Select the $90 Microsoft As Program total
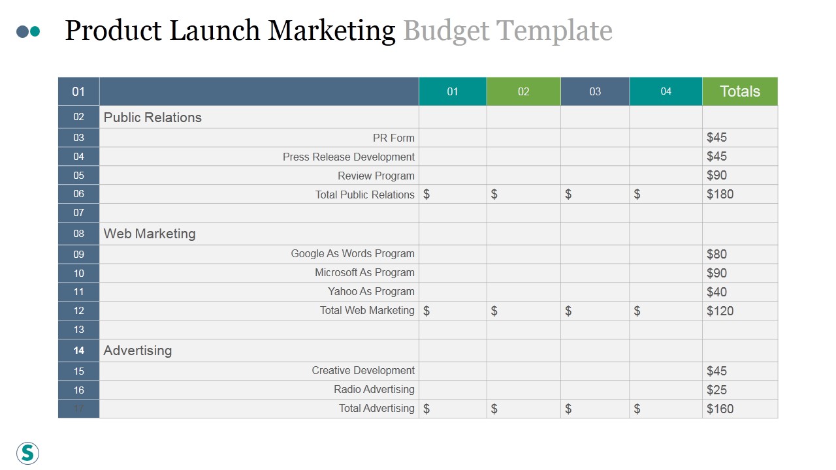 point(716,273)
